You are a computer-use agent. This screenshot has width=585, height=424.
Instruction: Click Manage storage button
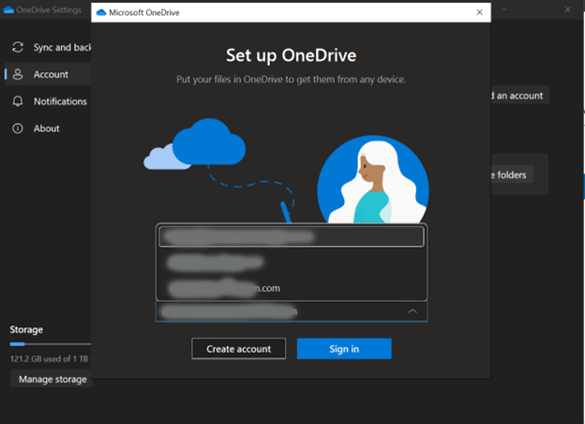pyautogui.click(x=52, y=379)
